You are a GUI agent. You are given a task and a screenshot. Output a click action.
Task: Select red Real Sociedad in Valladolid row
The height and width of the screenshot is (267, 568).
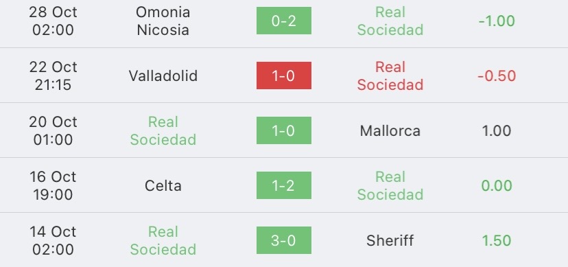click(x=390, y=76)
